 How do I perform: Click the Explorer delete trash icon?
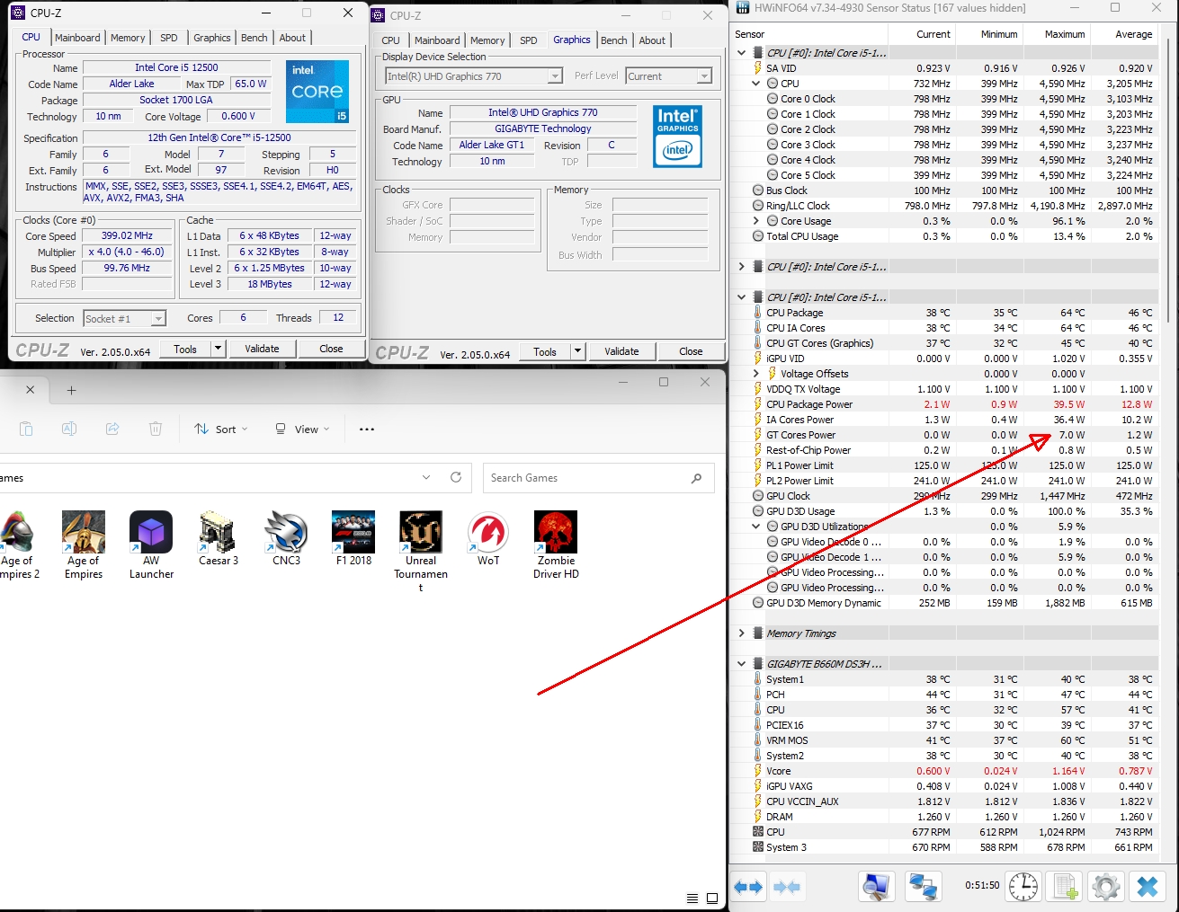point(156,429)
